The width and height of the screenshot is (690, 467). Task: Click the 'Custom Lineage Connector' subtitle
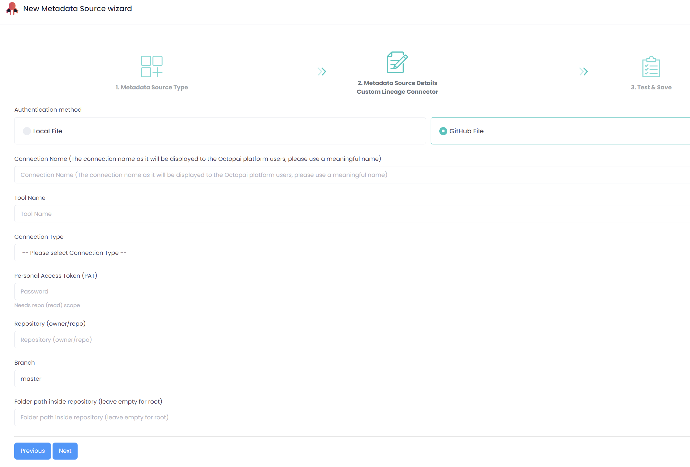click(397, 92)
